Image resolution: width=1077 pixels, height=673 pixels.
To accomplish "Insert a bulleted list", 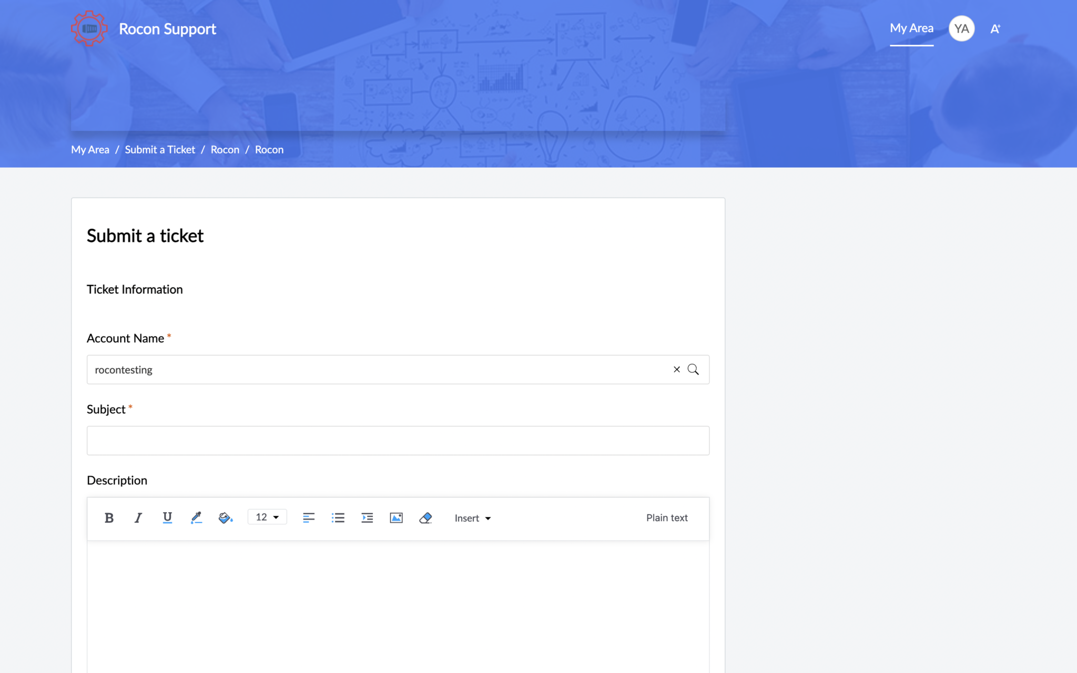I will click(x=338, y=518).
